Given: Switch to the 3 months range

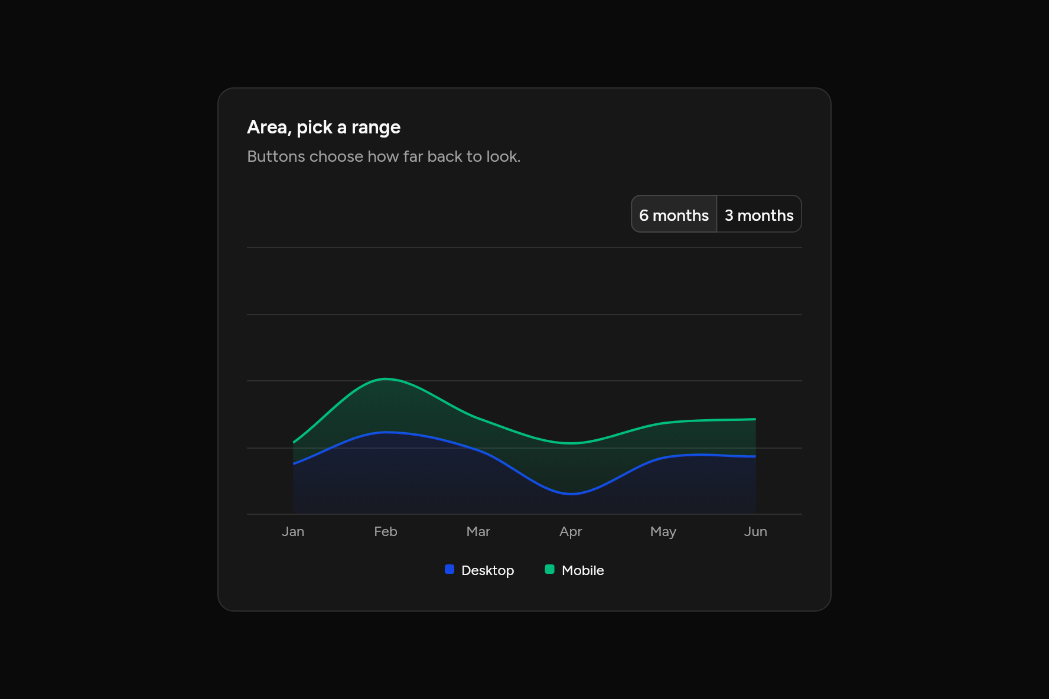Looking at the screenshot, I should pos(759,214).
